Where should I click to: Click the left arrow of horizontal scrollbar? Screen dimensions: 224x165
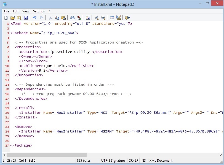click(x=5, y=155)
